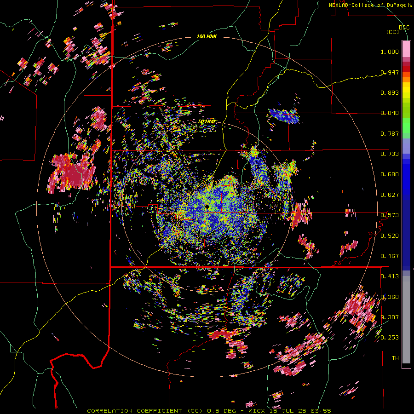Click the DCC label above the color scale
The width and height of the screenshot is (414, 414).
[x=404, y=28]
